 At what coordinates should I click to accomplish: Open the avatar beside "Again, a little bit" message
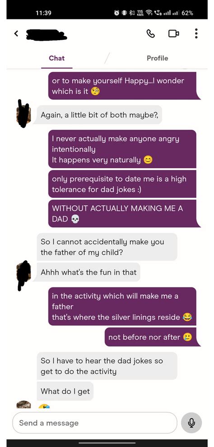pyautogui.click(x=23, y=114)
